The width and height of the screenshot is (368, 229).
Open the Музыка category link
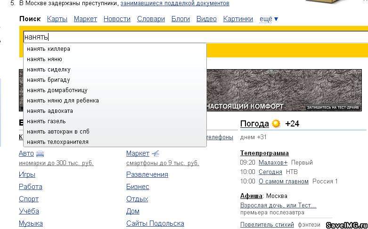tap(31, 223)
